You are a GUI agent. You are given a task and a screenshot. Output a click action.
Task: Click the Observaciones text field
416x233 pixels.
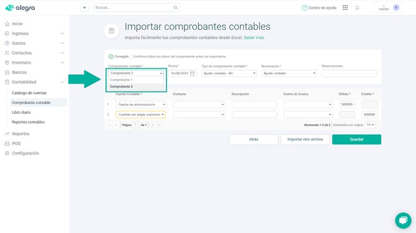pyautogui.click(x=349, y=73)
